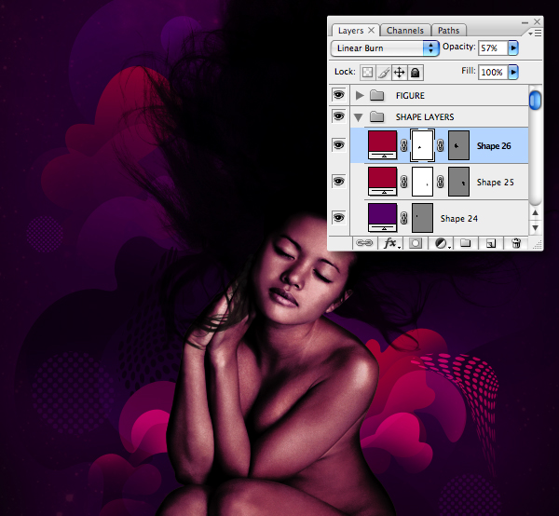Toggle visibility of Shape 25 layer

point(339,182)
